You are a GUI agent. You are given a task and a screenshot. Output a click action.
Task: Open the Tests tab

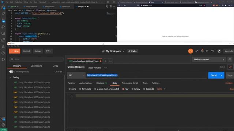point(145,83)
